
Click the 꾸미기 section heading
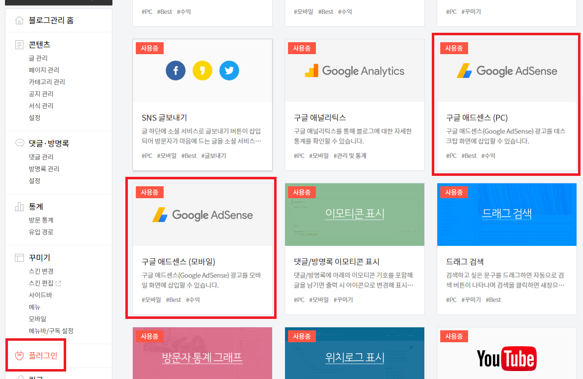pyautogui.click(x=39, y=258)
